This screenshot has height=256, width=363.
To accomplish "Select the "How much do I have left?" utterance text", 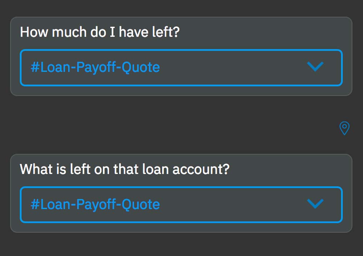I will coord(100,32).
